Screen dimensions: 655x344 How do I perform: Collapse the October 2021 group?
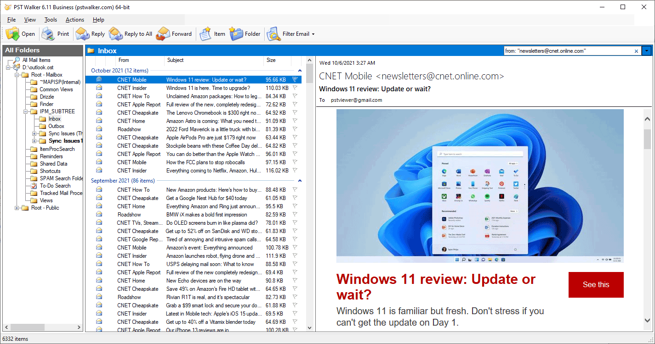[300, 71]
